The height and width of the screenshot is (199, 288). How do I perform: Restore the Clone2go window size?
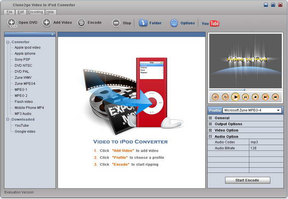(x=273, y=5)
